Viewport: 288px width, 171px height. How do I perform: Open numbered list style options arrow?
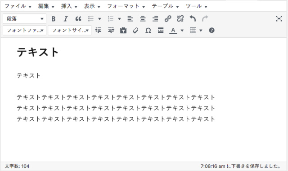coord(119,19)
